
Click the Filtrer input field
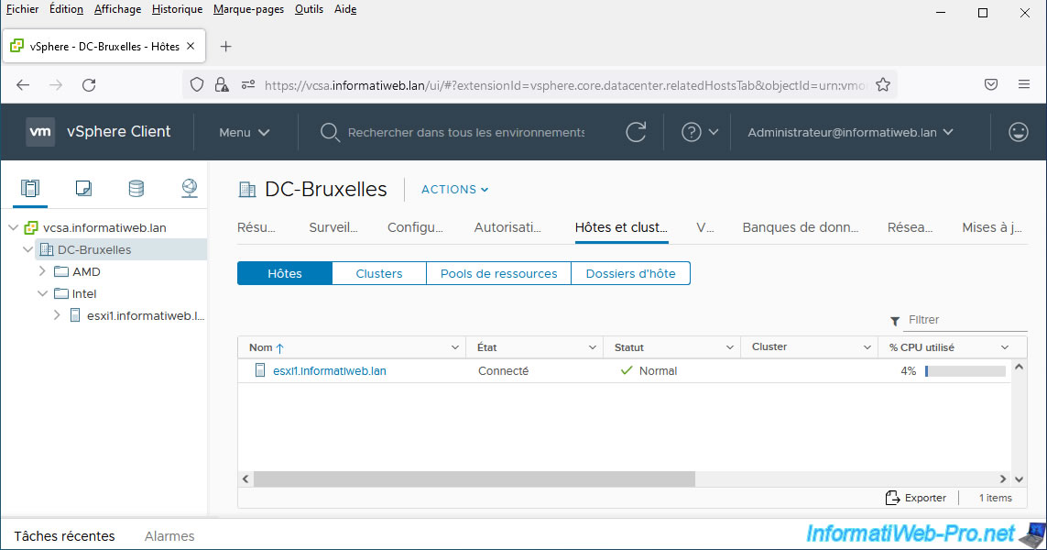click(x=965, y=320)
